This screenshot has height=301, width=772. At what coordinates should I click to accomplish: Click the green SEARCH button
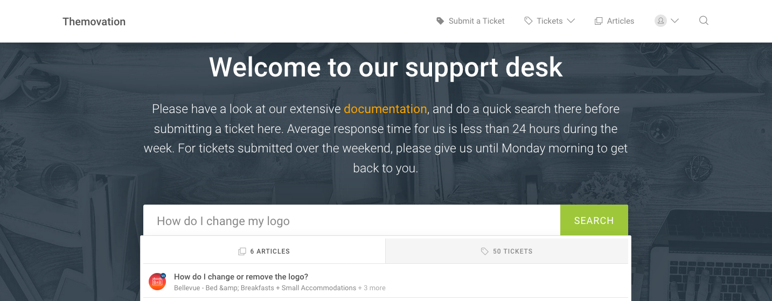click(594, 220)
